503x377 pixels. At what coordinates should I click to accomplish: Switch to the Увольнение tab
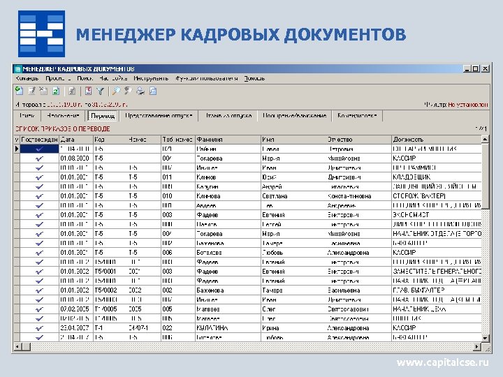[63, 115]
